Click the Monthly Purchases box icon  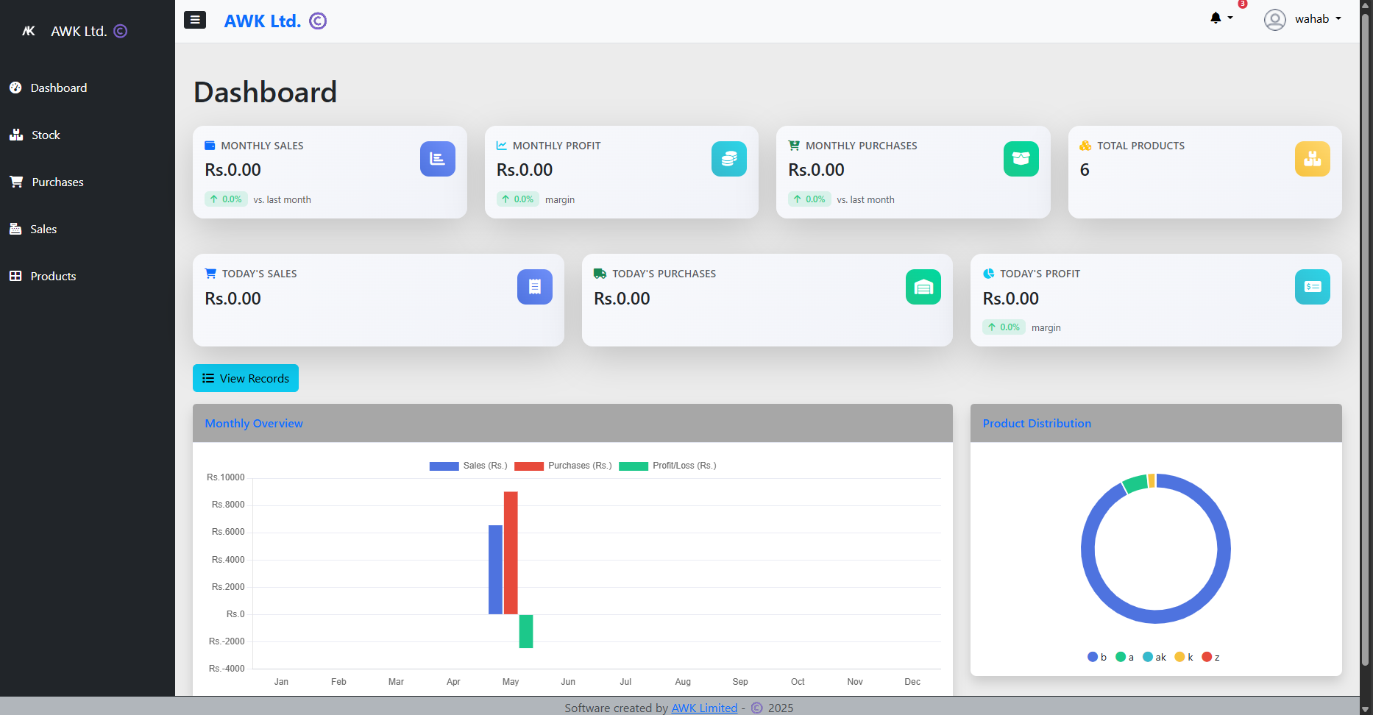pyautogui.click(x=1021, y=159)
